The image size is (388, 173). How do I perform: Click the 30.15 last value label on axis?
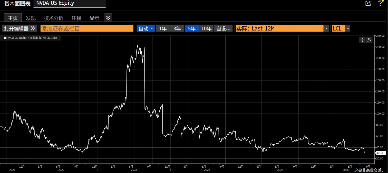tap(380, 153)
